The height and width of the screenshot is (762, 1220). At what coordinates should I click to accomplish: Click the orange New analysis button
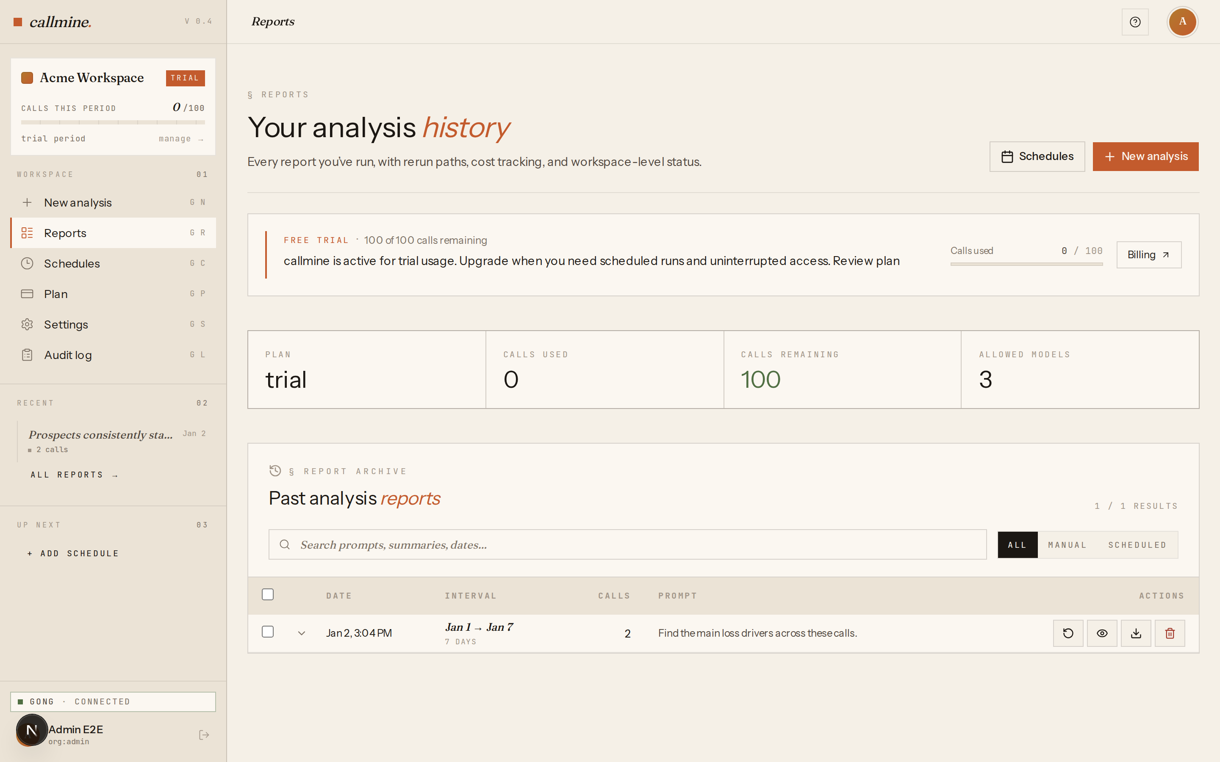click(x=1145, y=157)
